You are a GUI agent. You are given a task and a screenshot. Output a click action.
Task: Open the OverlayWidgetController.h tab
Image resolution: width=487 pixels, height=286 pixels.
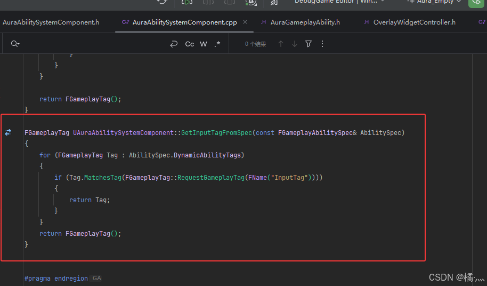[415, 22]
